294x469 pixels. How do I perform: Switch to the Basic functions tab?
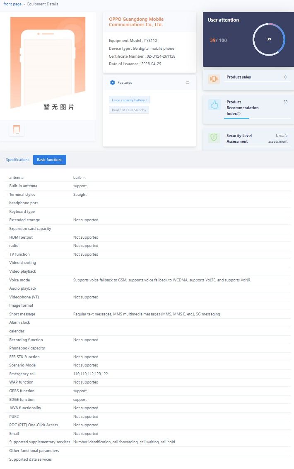pos(50,160)
